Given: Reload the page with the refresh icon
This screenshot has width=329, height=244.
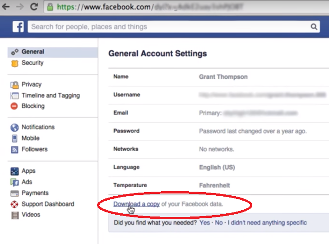Looking at the screenshot, I should (x=34, y=7).
